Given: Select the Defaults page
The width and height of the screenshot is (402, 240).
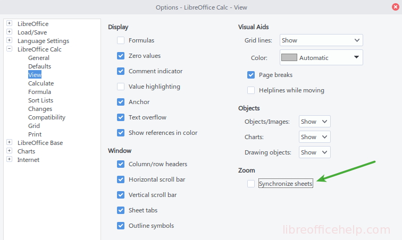Looking at the screenshot, I should click(40, 66).
